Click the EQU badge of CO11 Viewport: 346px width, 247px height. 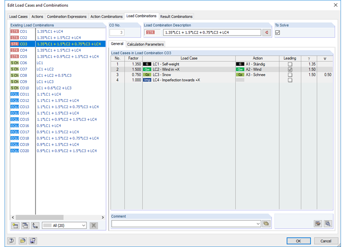click(15, 94)
